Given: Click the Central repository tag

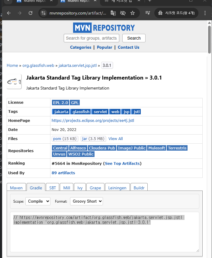Looking at the screenshot, I should 60,148.
